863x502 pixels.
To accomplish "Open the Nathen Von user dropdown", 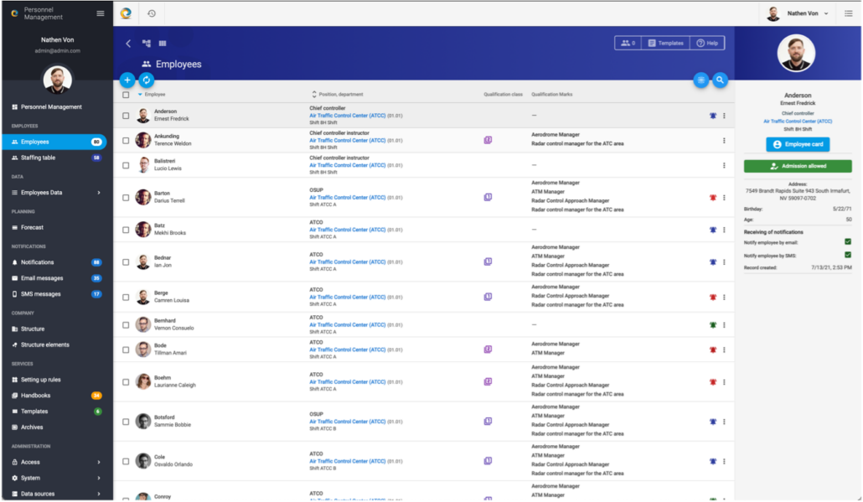I will coord(798,13).
